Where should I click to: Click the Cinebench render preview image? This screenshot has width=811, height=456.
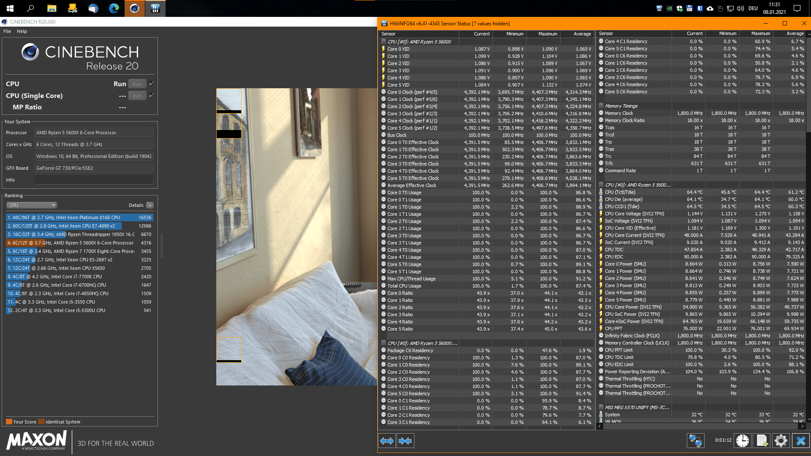pyautogui.click(x=297, y=237)
